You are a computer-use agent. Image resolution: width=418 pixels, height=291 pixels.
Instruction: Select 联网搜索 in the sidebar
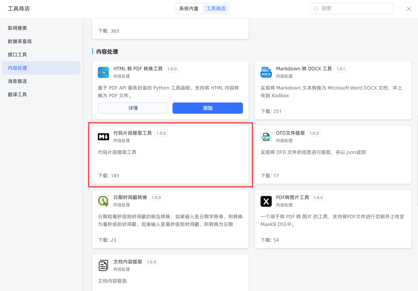(x=41, y=28)
